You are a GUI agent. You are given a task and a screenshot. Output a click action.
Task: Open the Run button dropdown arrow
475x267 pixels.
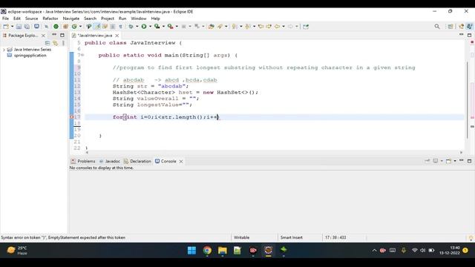150,27
